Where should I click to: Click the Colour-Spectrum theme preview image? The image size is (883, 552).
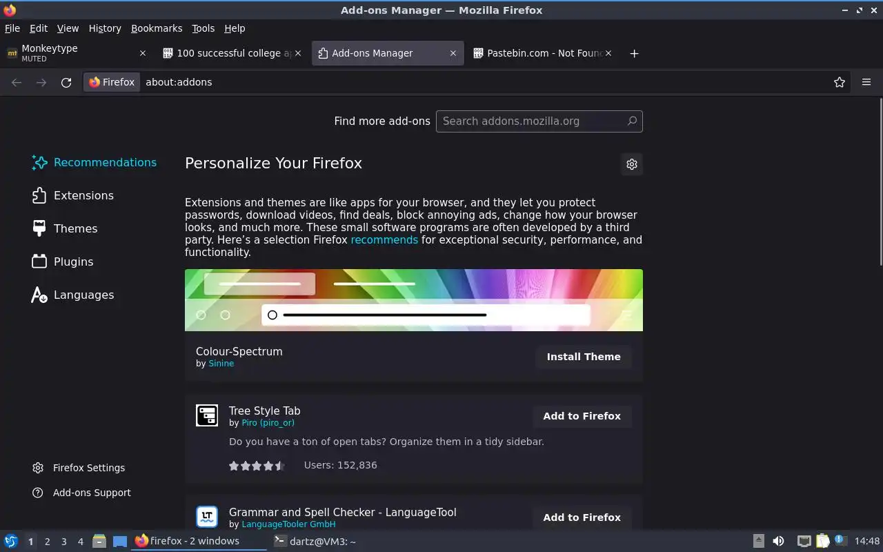[x=414, y=300]
